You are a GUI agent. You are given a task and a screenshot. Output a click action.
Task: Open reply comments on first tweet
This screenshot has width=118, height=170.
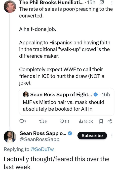click(x=23, y=121)
